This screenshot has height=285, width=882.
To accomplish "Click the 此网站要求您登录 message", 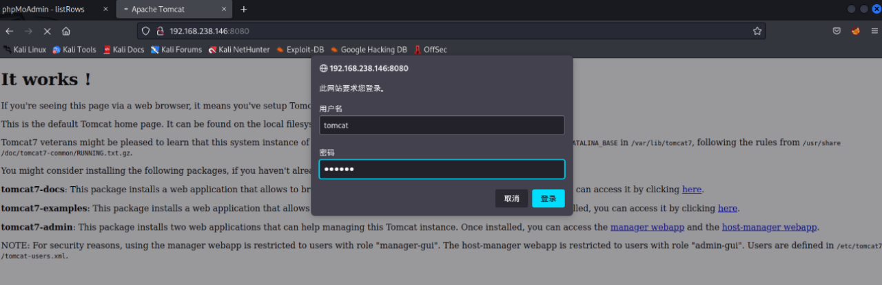I will point(351,89).
